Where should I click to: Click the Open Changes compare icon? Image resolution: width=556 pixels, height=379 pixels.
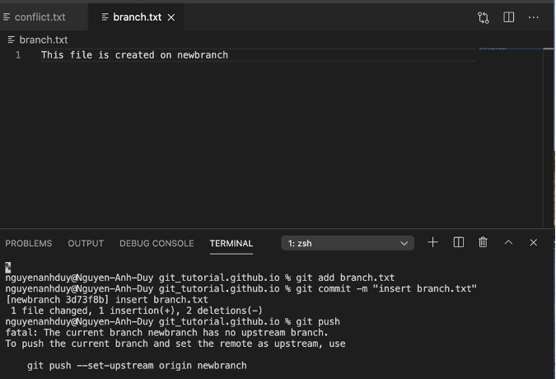484,17
